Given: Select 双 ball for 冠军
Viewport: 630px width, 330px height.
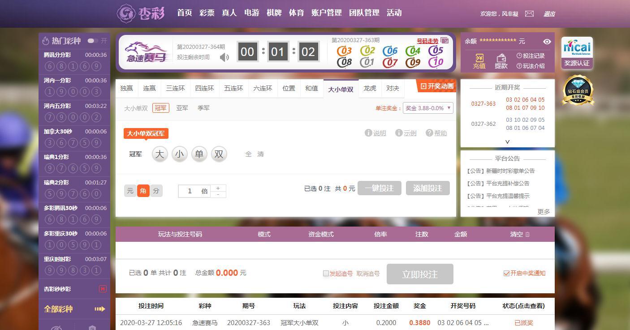Looking at the screenshot, I should pyautogui.click(x=219, y=154).
